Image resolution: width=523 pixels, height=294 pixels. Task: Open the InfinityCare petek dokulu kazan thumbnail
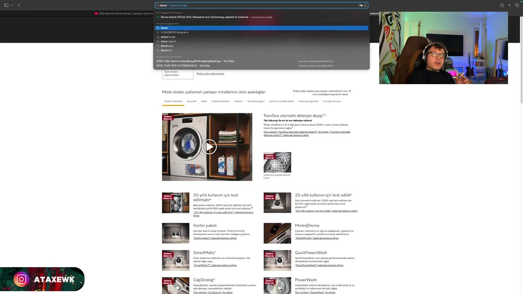[277, 162]
